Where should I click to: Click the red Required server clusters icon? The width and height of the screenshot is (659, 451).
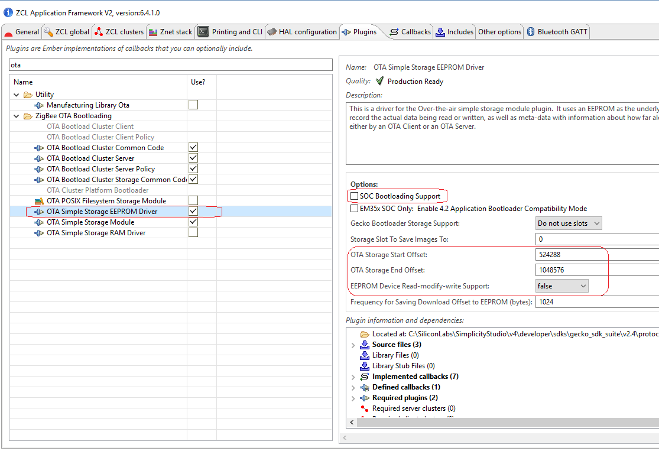click(x=365, y=408)
